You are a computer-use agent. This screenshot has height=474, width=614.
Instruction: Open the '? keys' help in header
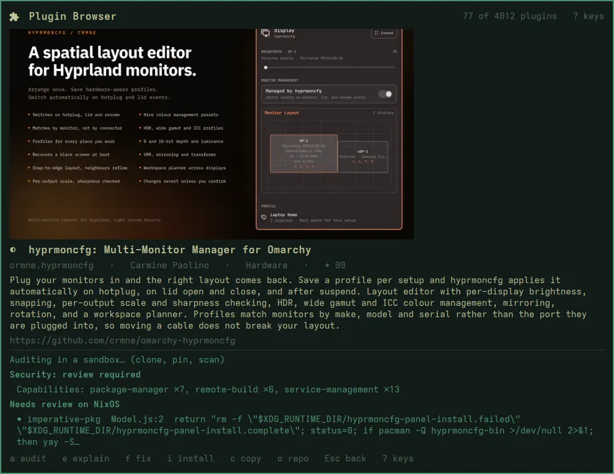pos(588,16)
